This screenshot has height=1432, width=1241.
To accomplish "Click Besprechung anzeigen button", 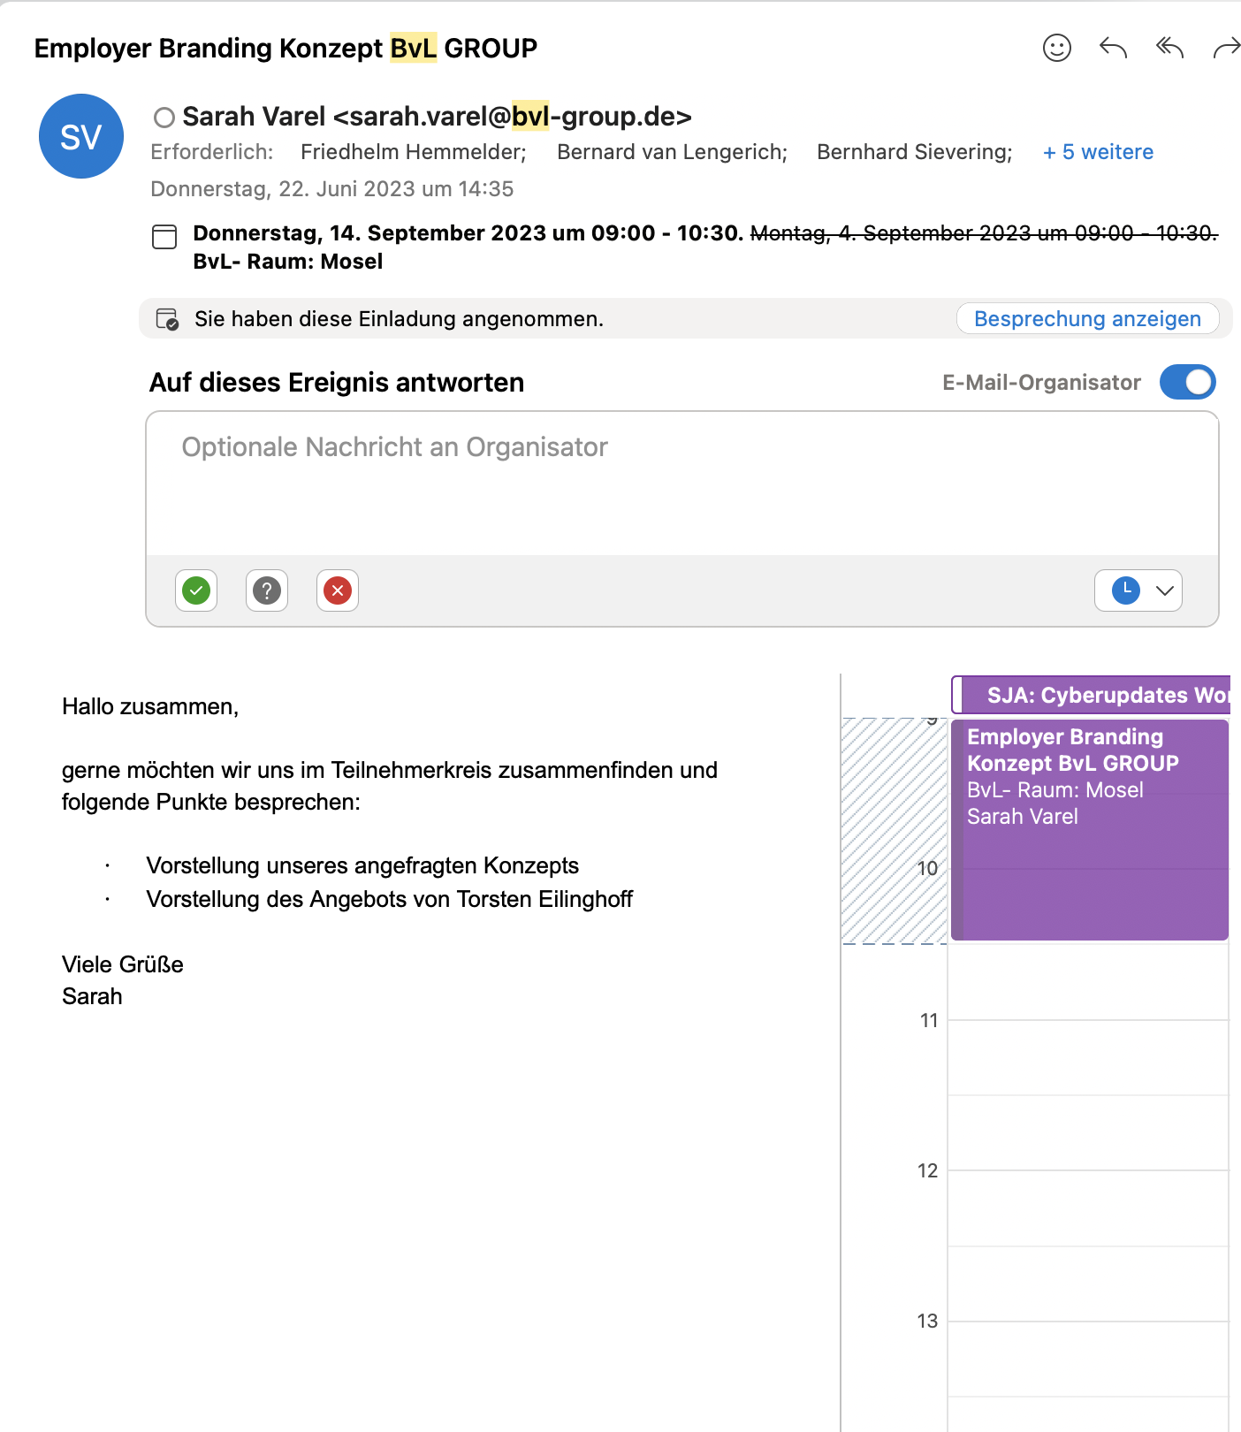I will click(1087, 319).
